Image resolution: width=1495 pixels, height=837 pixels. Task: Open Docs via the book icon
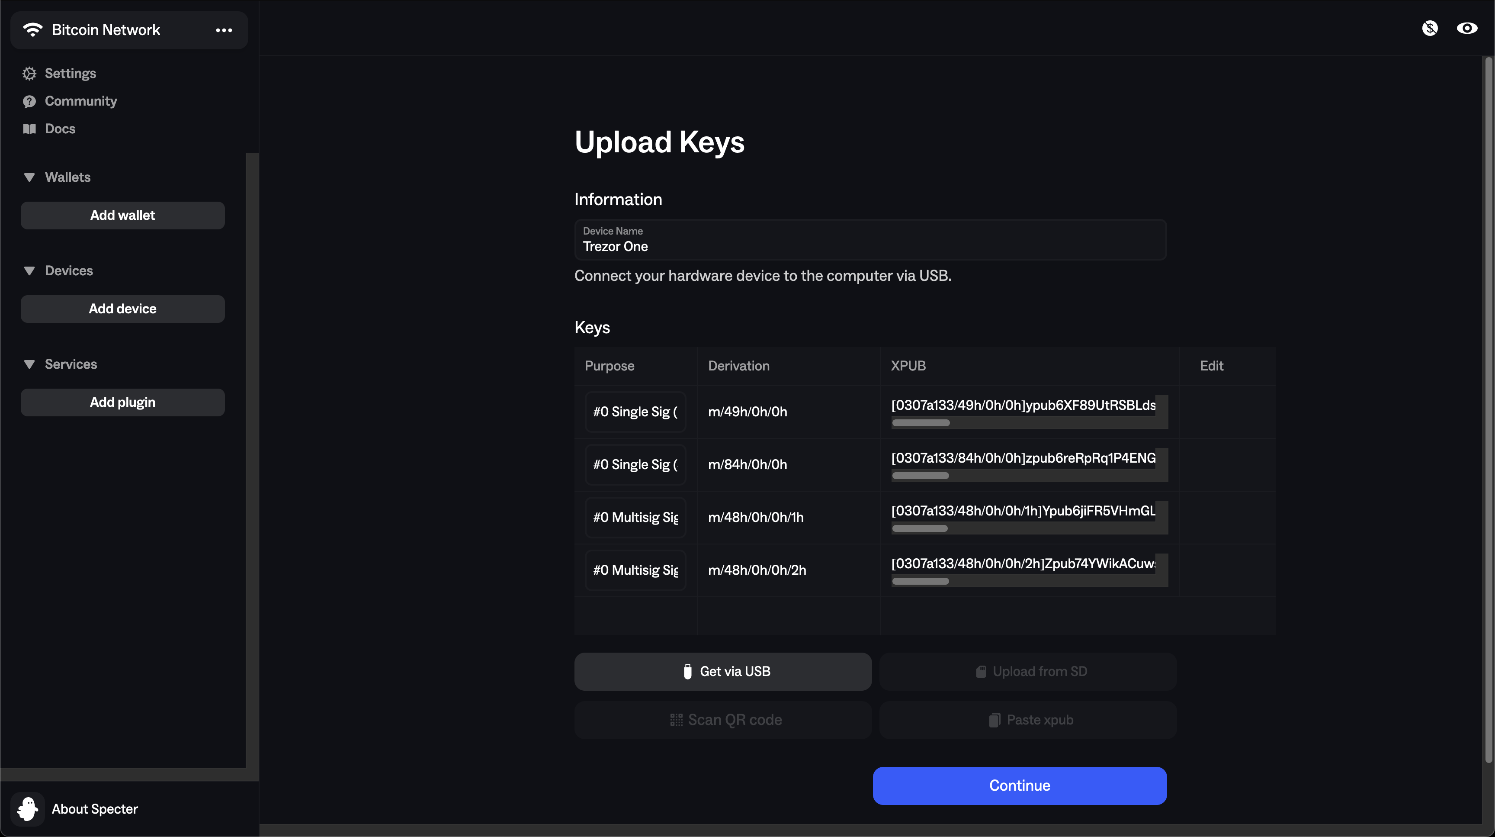point(29,129)
